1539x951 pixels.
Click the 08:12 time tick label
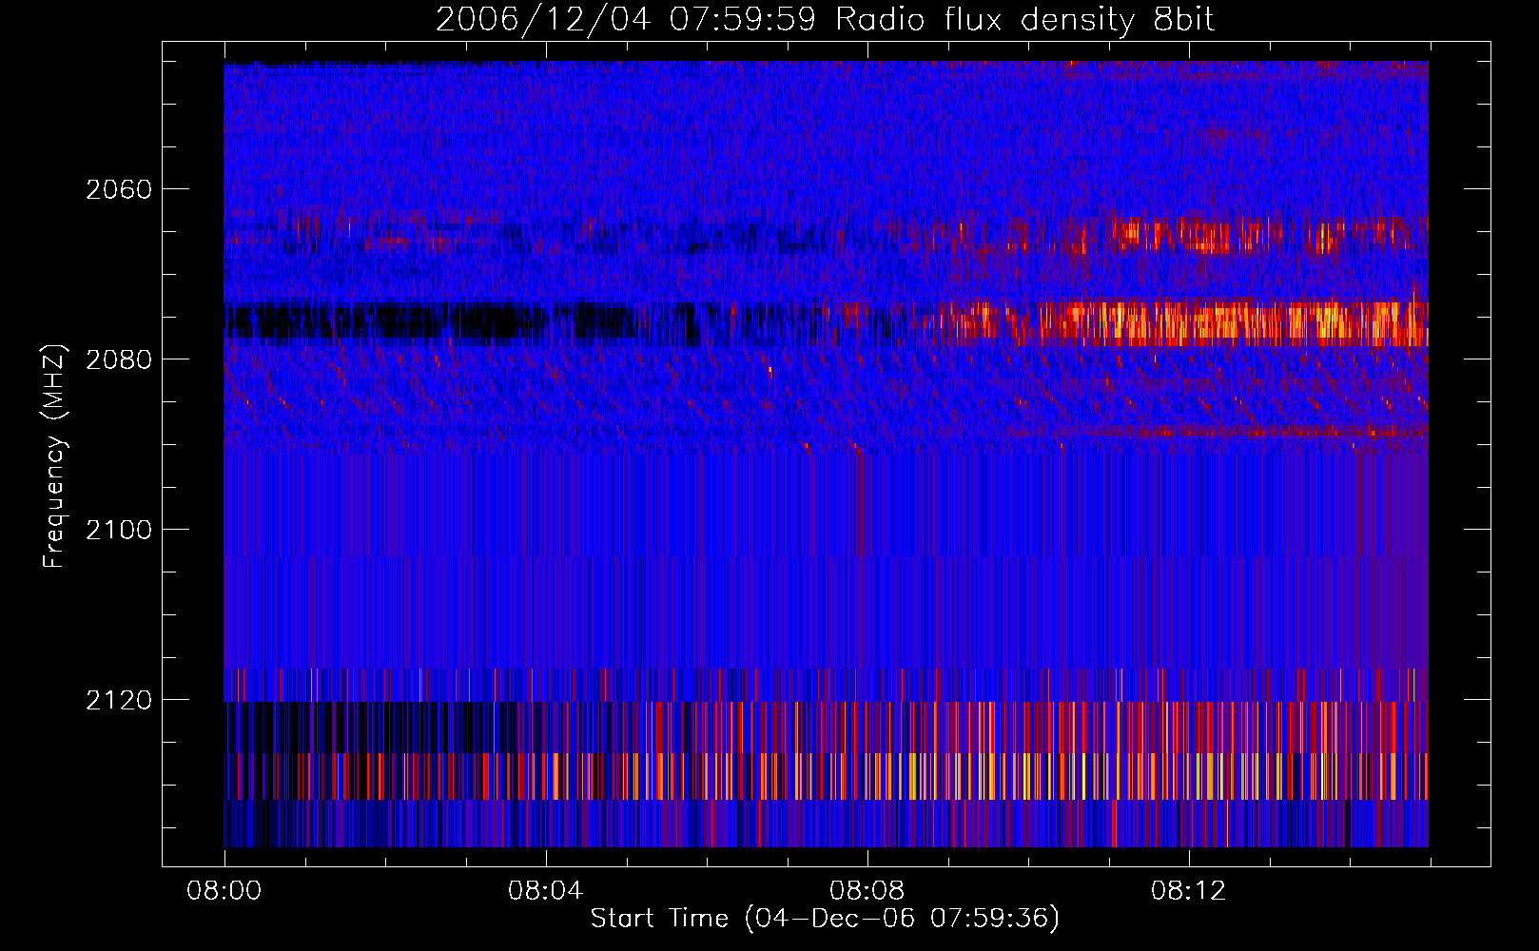[1188, 891]
